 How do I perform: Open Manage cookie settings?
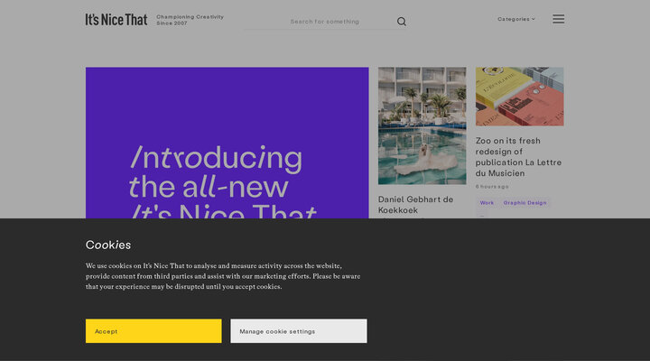(x=298, y=331)
